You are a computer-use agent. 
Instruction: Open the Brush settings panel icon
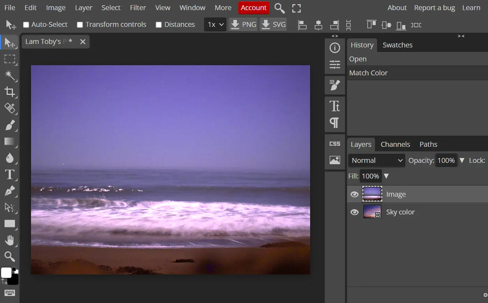(x=335, y=85)
